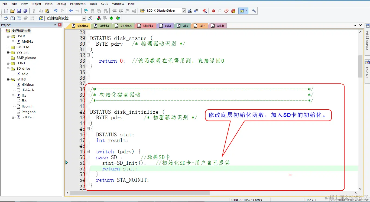Collapse the FATFS folder in the project tree
This screenshot has height=202, width=370.
point(8,79)
